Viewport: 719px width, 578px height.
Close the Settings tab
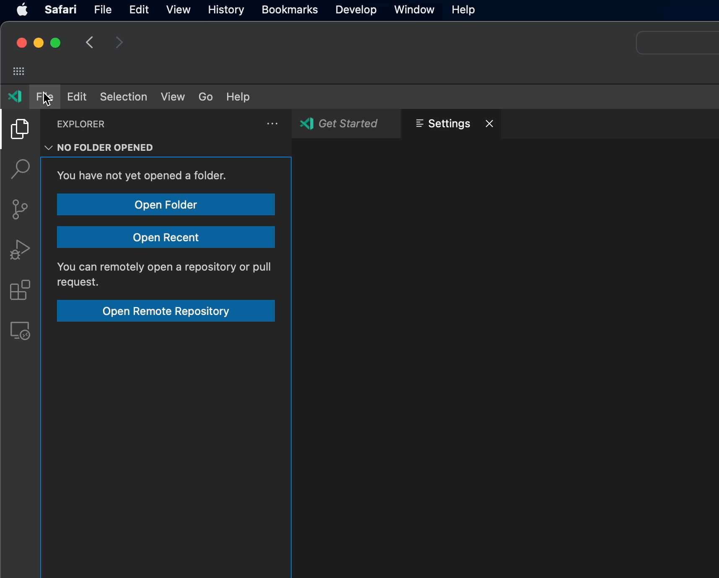pos(489,123)
